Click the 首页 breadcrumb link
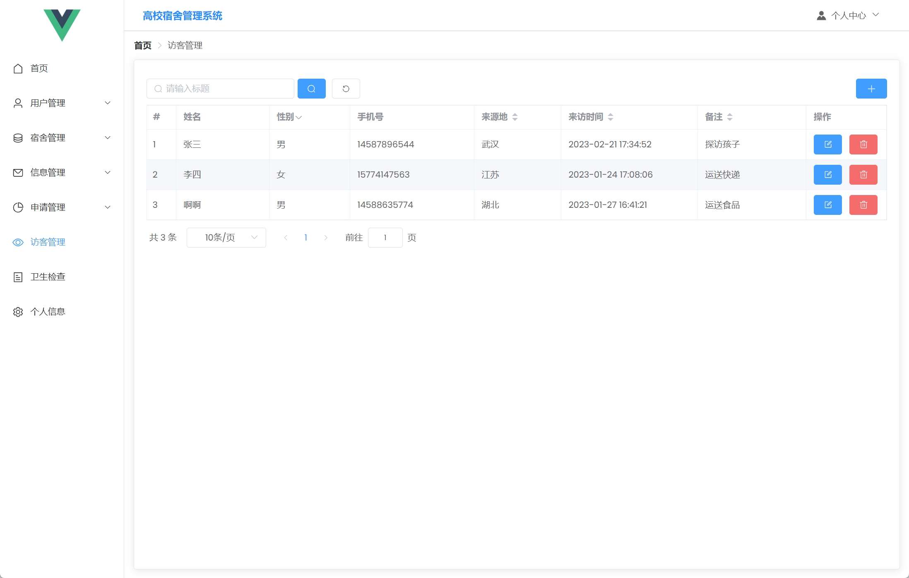Screen dimensions: 909x578 142,46
